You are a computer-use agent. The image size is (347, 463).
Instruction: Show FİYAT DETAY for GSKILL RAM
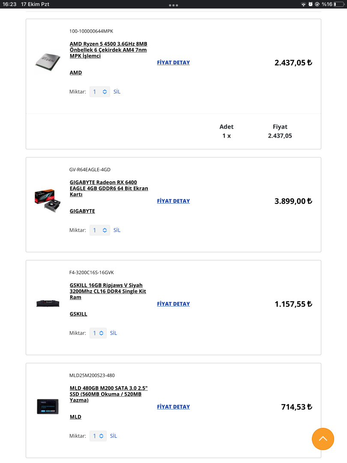coord(173,304)
